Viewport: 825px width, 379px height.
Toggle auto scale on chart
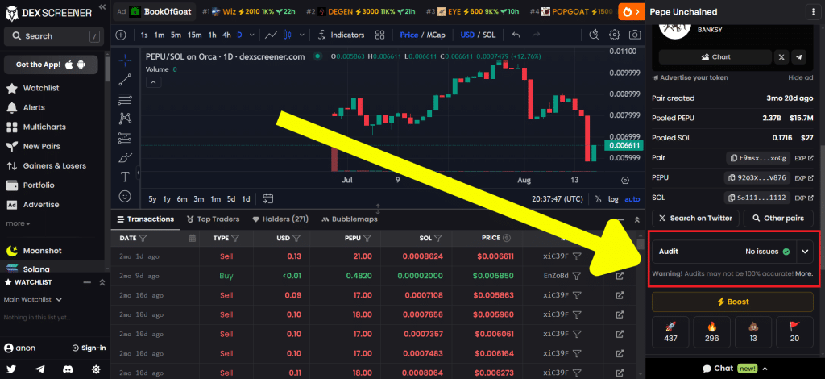click(x=632, y=199)
